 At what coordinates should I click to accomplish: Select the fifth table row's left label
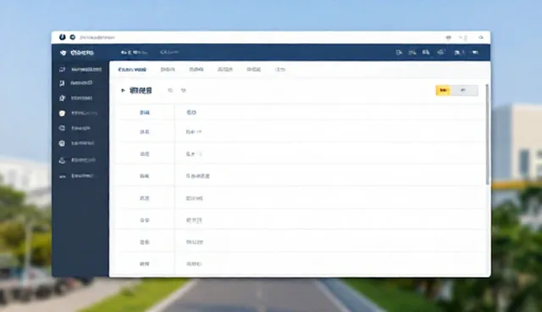(x=145, y=198)
